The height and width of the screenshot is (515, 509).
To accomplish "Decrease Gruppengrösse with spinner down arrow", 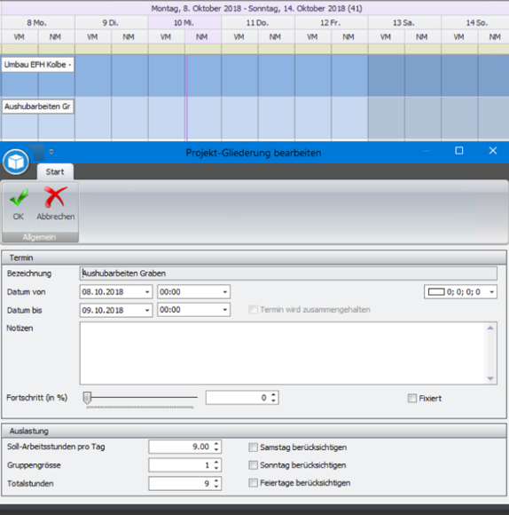I will tap(216, 468).
